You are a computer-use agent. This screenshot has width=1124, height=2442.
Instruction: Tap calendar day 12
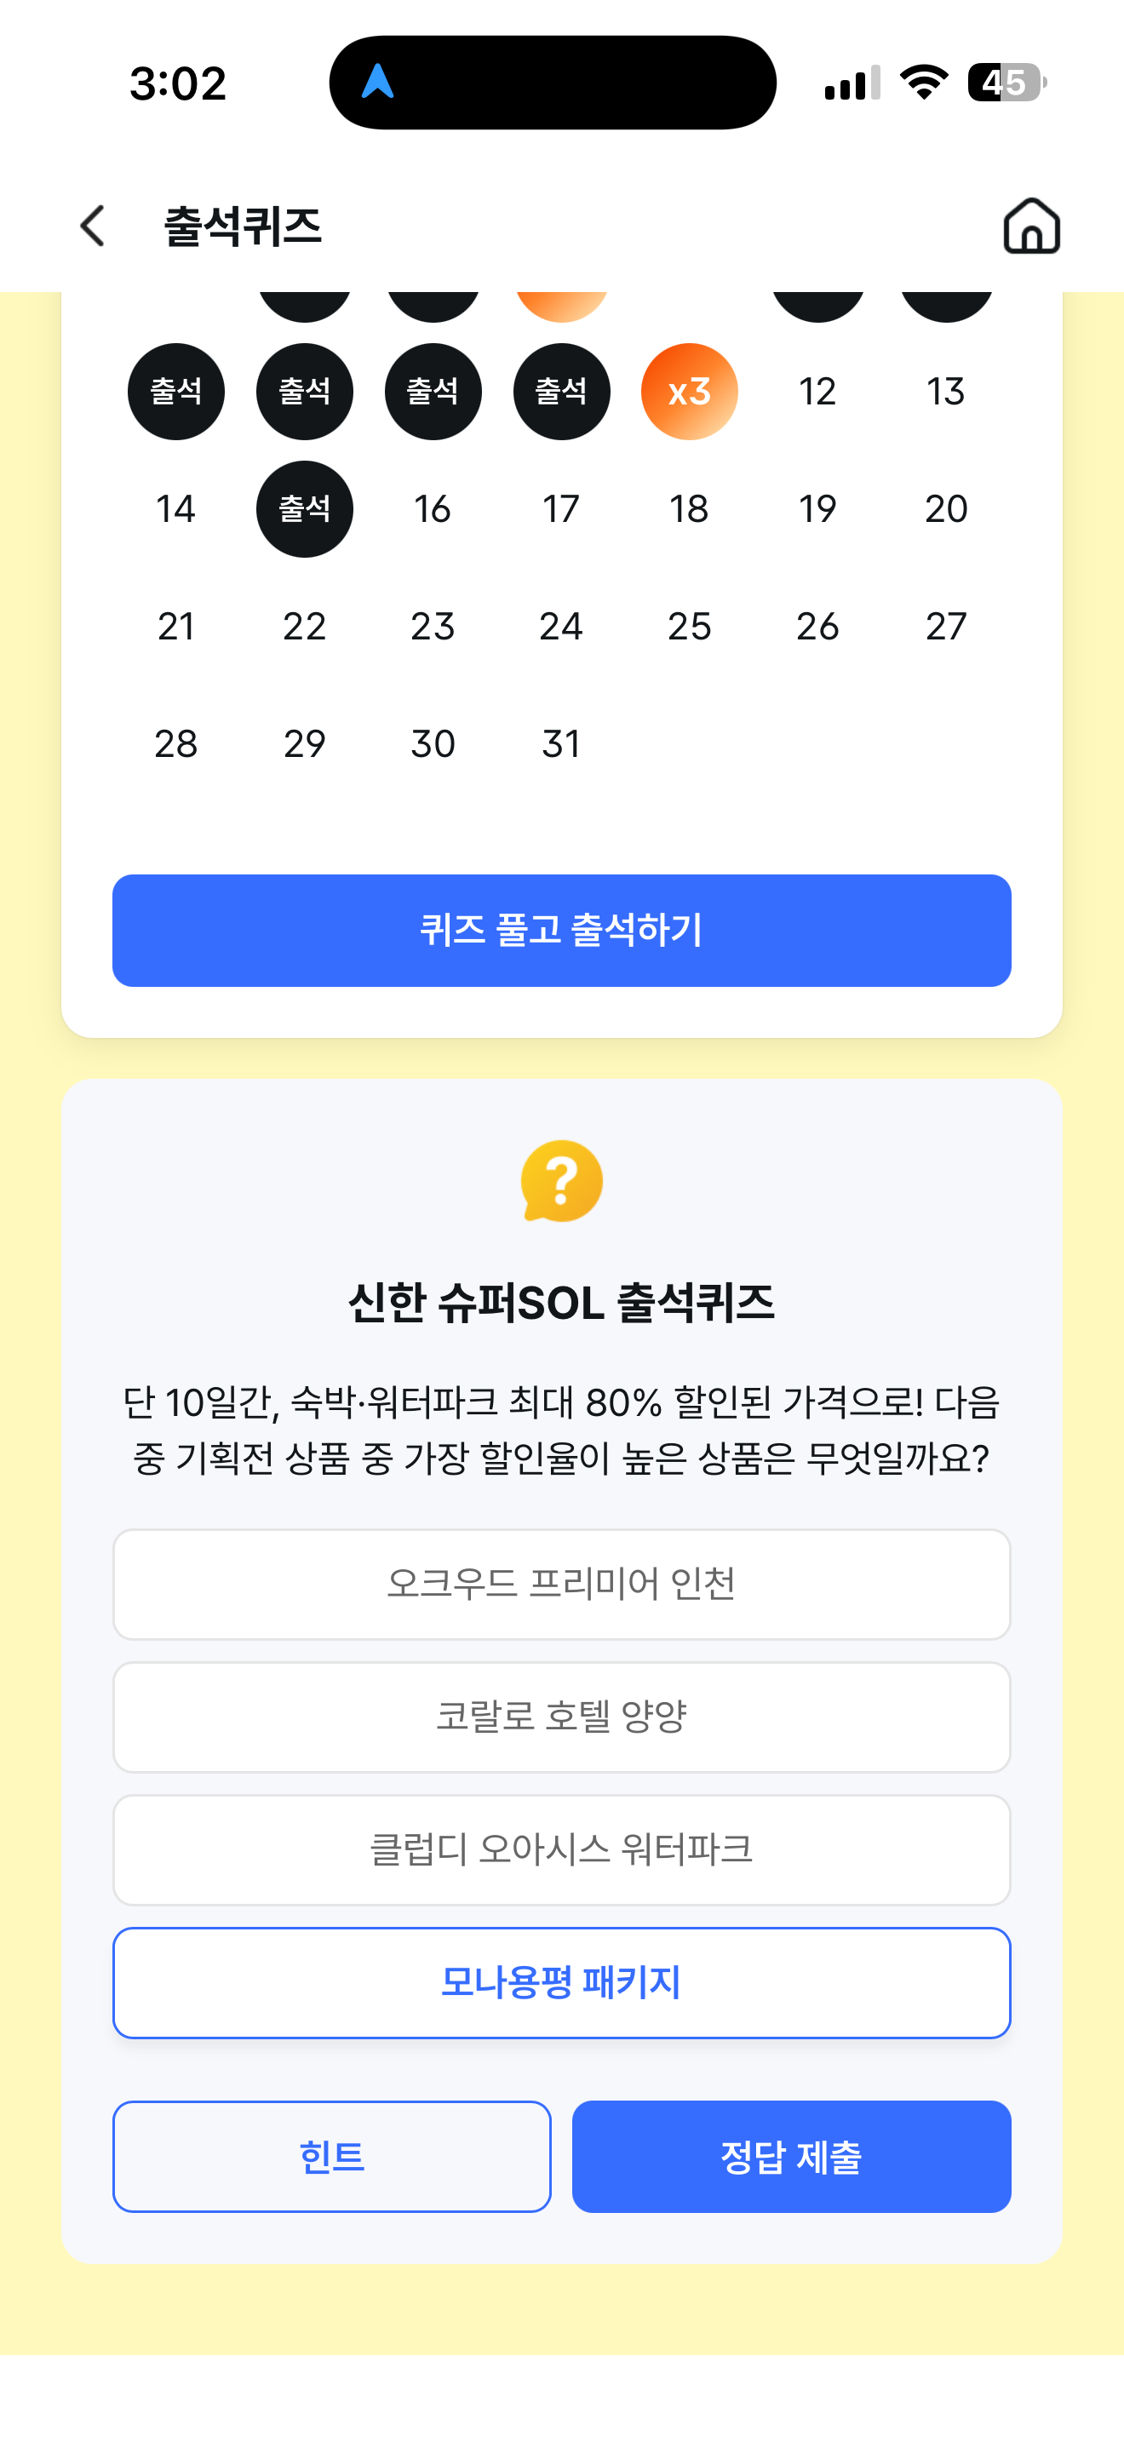point(817,392)
